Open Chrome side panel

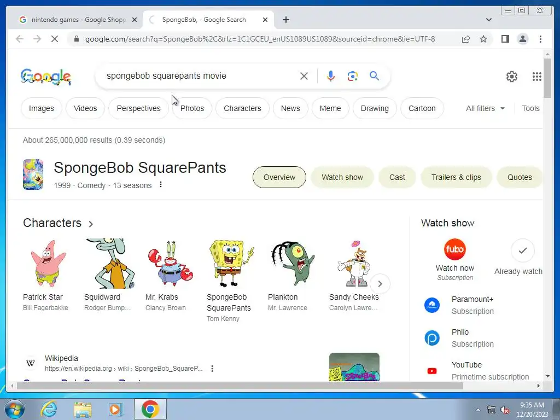[505, 39]
